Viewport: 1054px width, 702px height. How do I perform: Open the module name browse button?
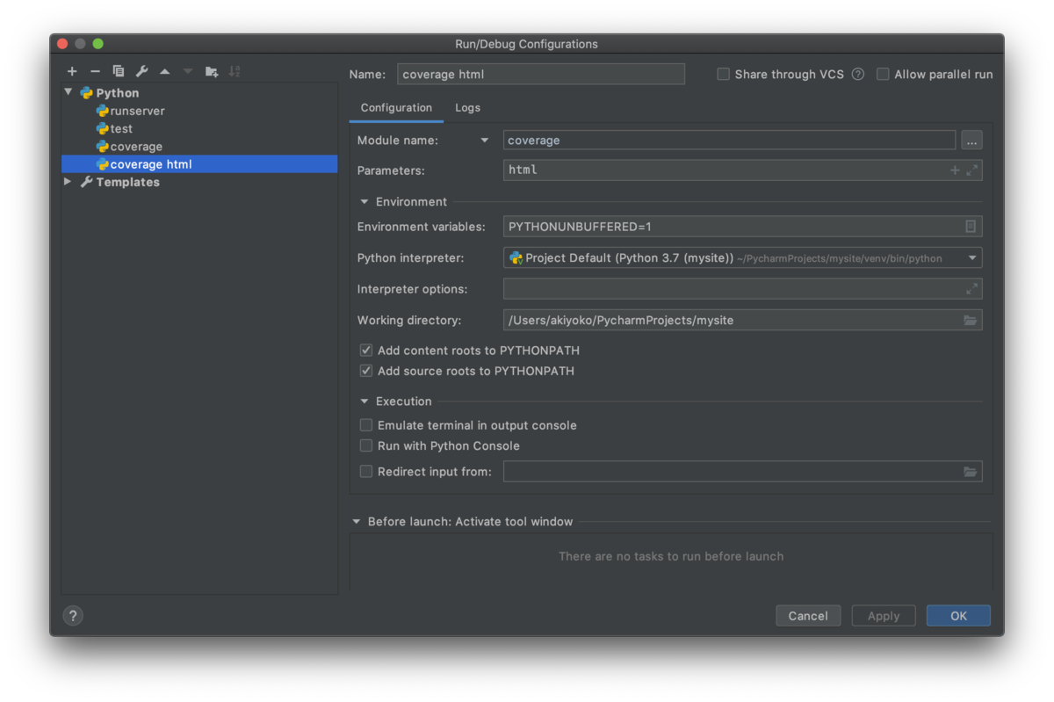click(x=971, y=141)
